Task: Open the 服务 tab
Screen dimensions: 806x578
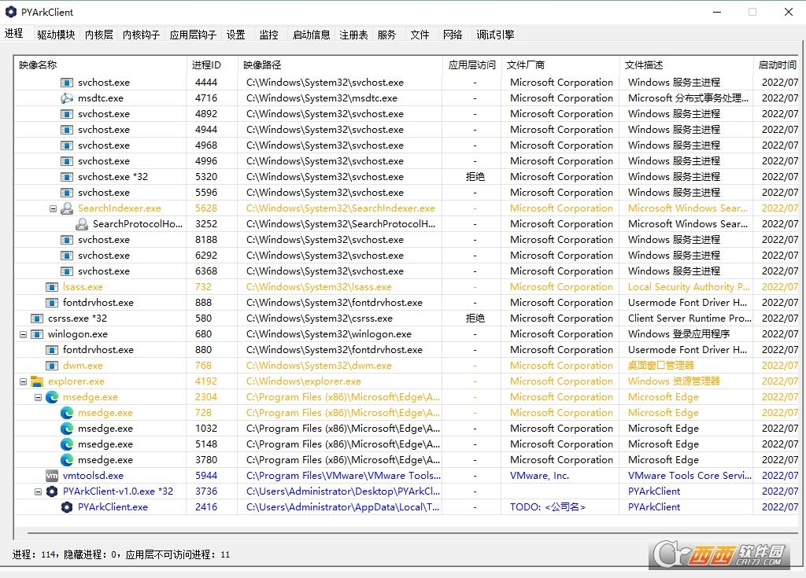Action: click(386, 35)
